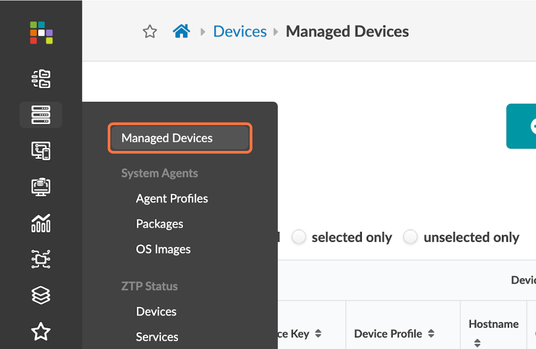Go to the home breadcrumb icon
Image resolution: width=536 pixels, height=349 pixels.
pyautogui.click(x=181, y=32)
